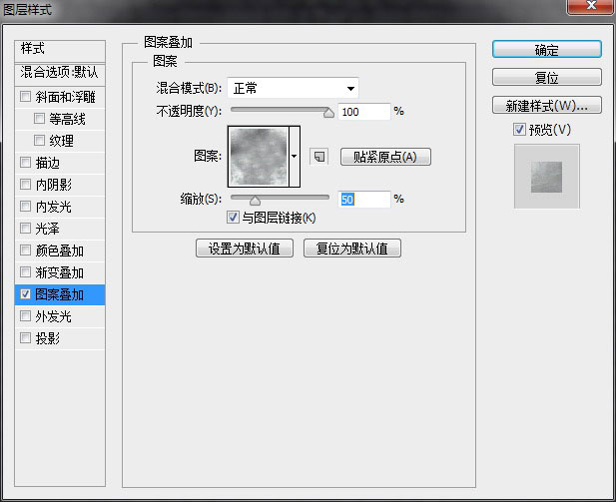The width and height of the screenshot is (616, 502).
Task: Uncheck 图案叠加 checkbox
Action: [x=26, y=294]
